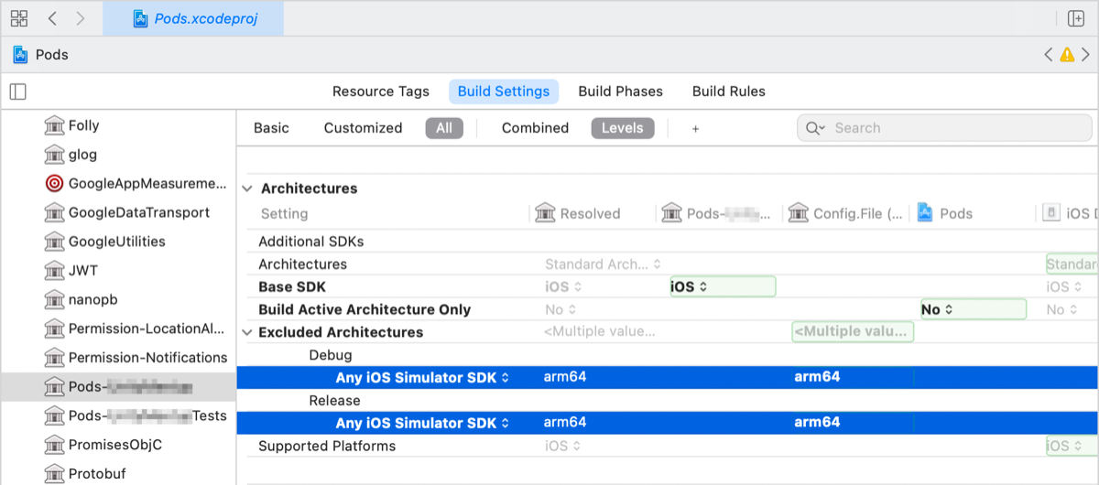Jump to previous issue chevron
Viewport: 1099px width, 485px height.
pyautogui.click(x=1049, y=55)
